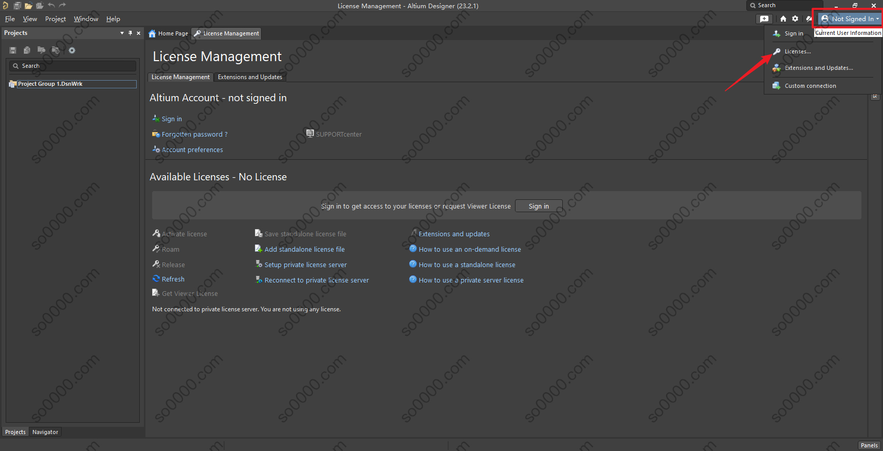Screen dimensions: 883x451
Task: Click the Add standalone license file icon
Action: [259, 249]
